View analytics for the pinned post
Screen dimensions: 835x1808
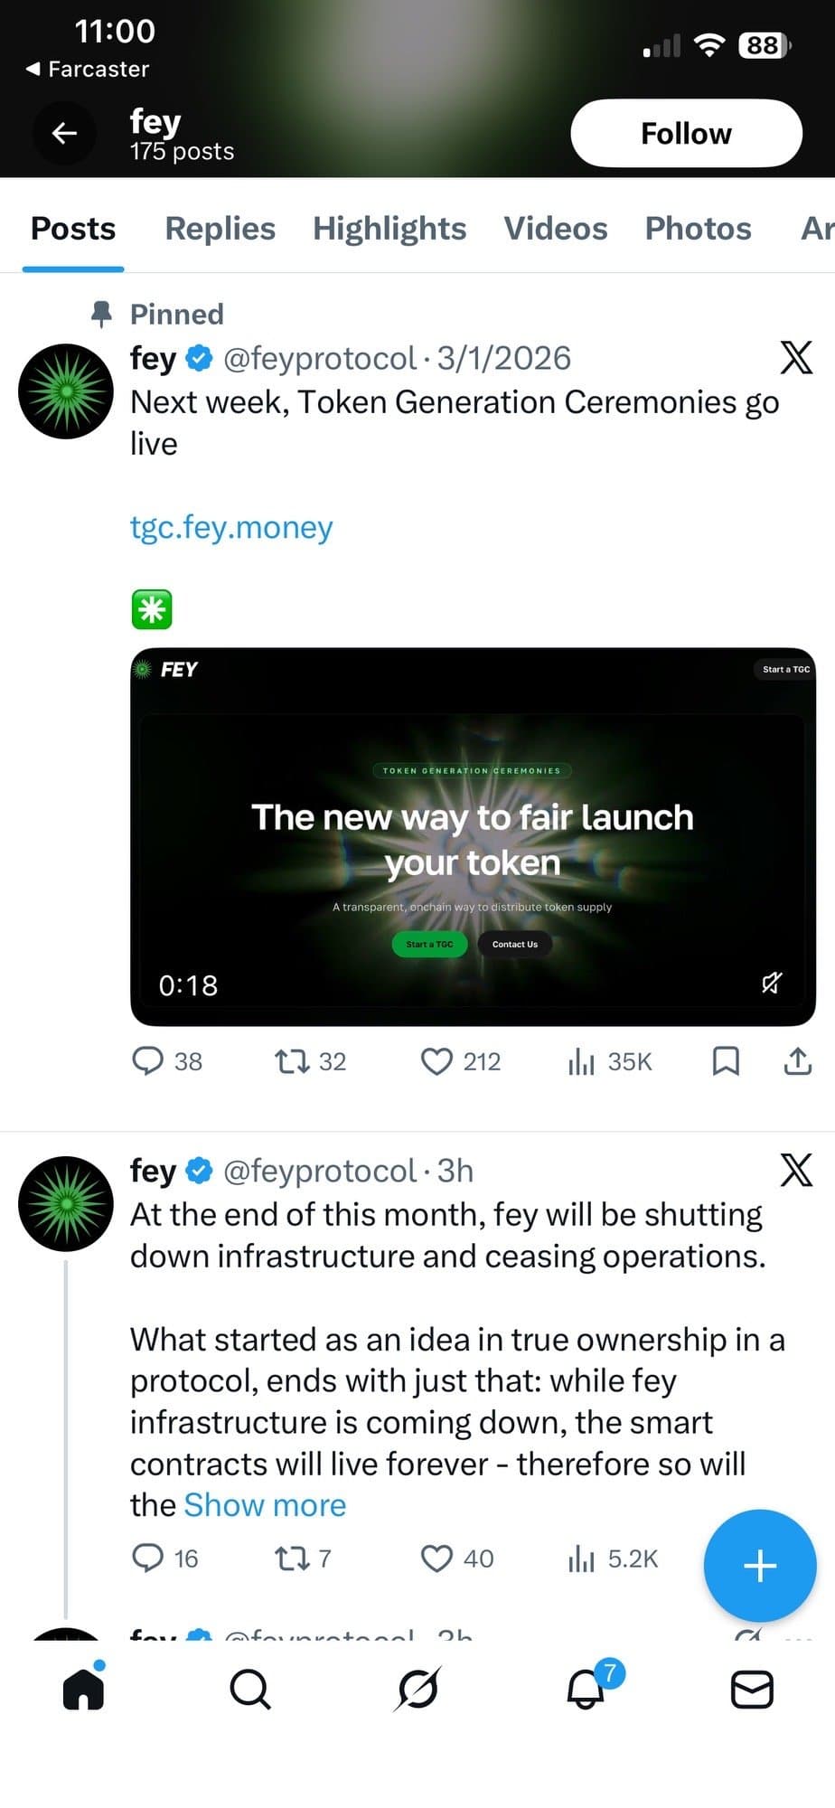pyautogui.click(x=582, y=1061)
